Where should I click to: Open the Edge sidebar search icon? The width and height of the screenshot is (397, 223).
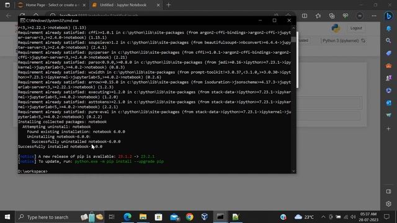coord(388,40)
